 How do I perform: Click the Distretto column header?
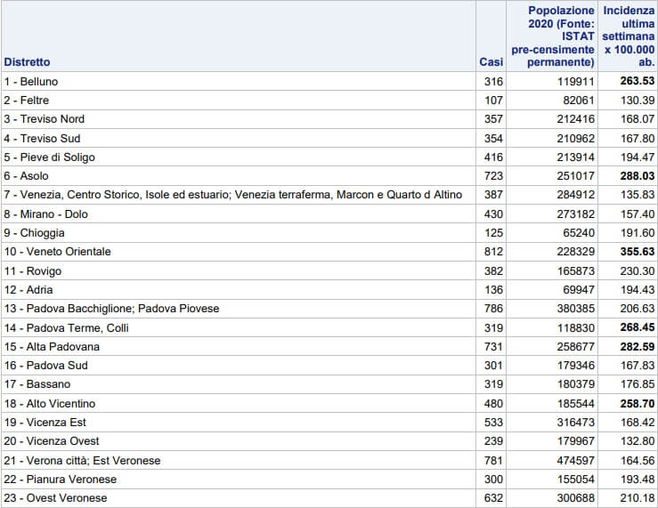pyautogui.click(x=28, y=62)
